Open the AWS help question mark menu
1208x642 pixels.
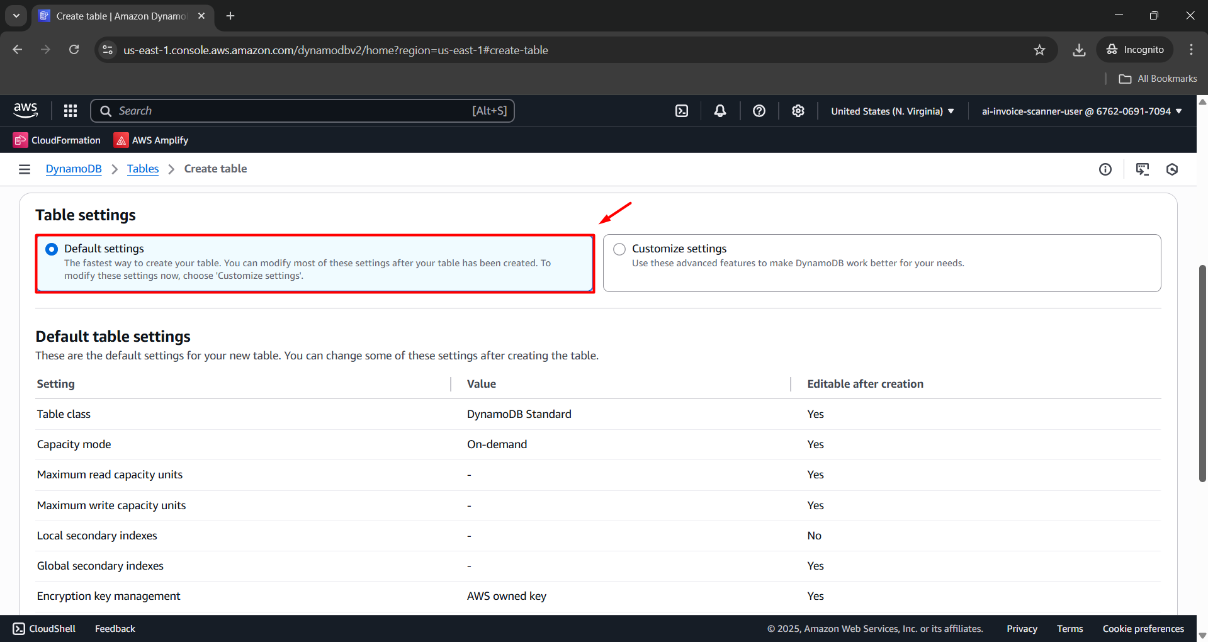pos(759,111)
